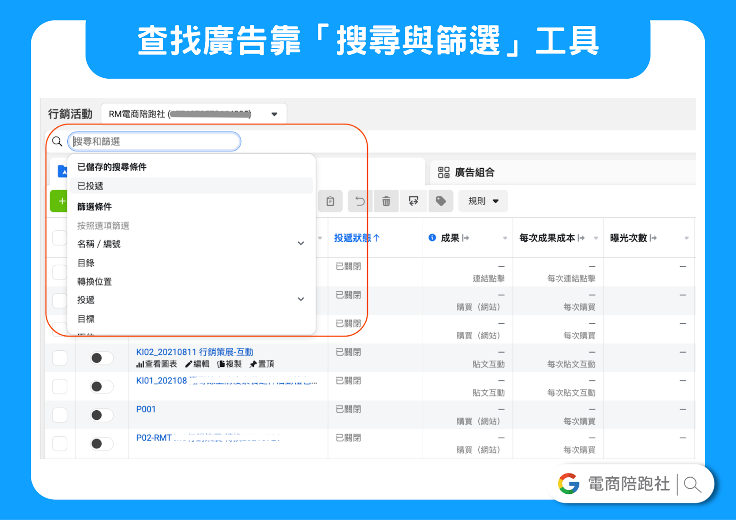Open campaign KI01_202108 link
This screenshot has height=520, width=736.
pyautogui.click(x=226, y=381)
